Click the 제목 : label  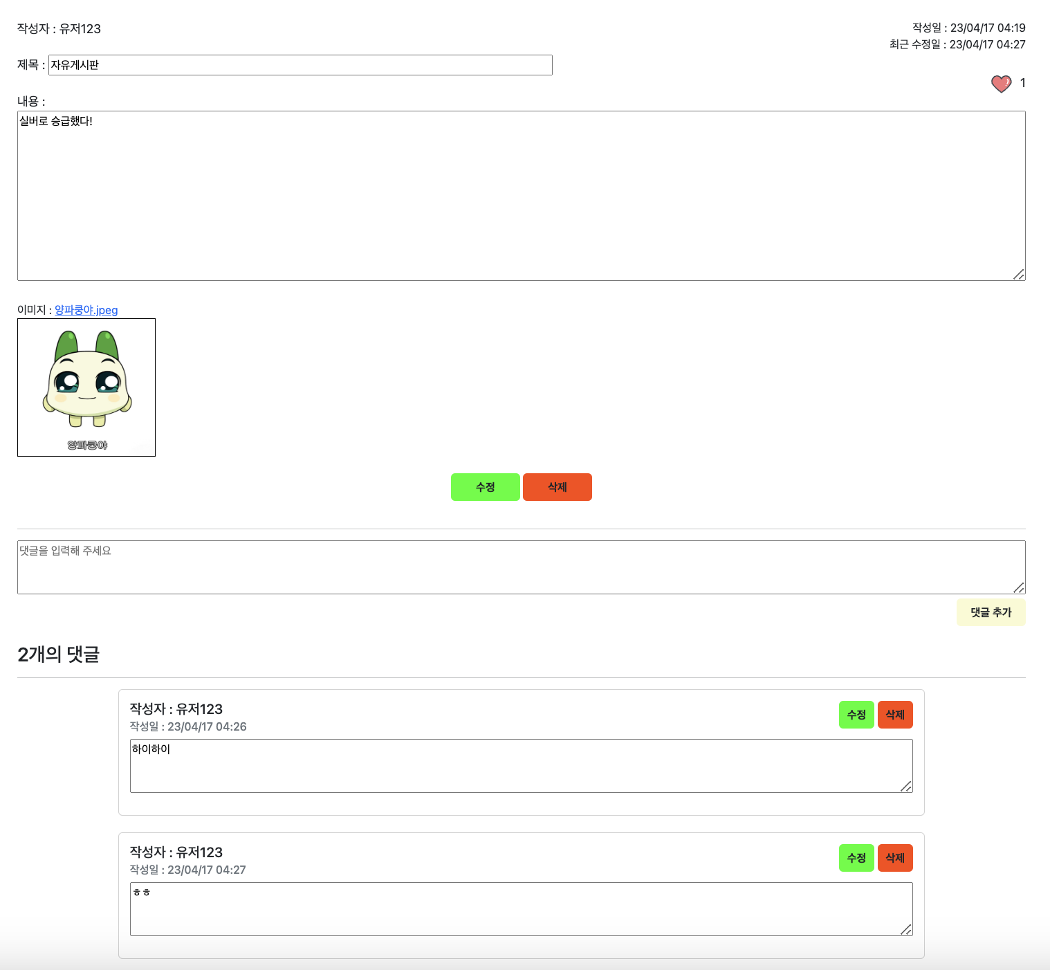(31, 65)
